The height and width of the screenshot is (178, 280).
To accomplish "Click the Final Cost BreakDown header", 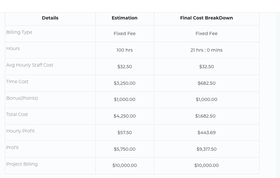I will (x=207, y=18).
